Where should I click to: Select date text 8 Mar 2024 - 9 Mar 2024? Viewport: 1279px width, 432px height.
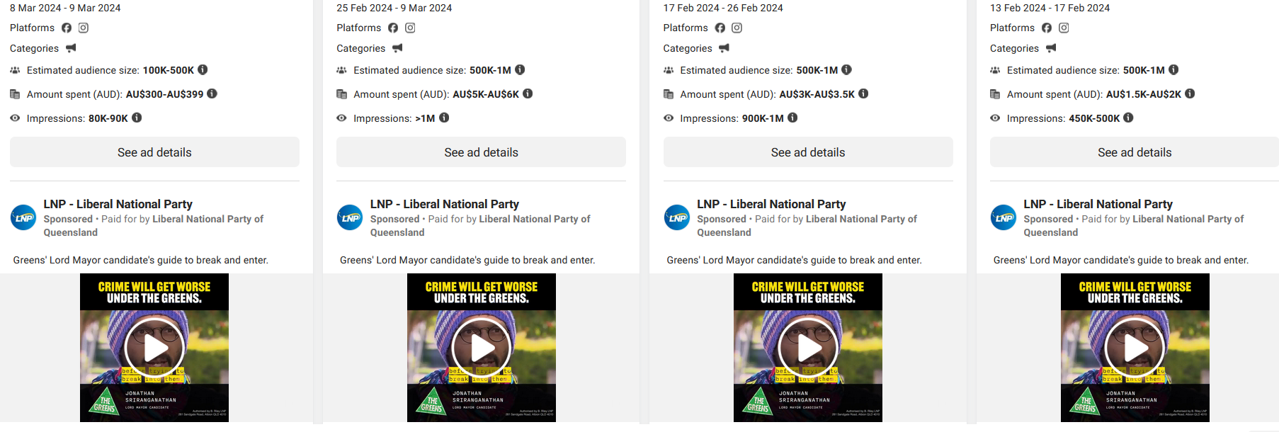click(65, 8)
